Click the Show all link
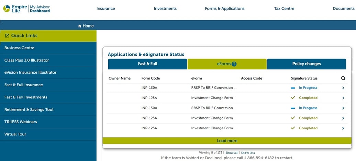Screen dimensions: 356x161 pyautogui.click(x=231, y=153)
